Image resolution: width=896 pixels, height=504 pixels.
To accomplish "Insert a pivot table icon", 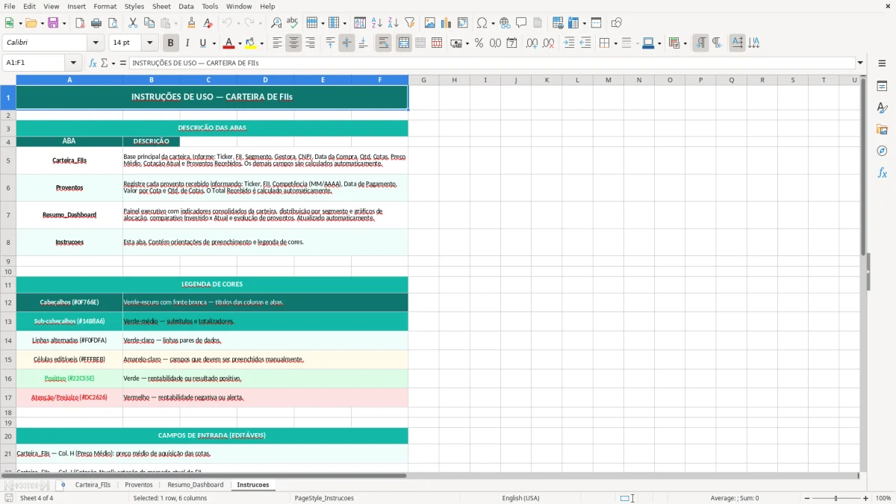I will coord(463,23).
